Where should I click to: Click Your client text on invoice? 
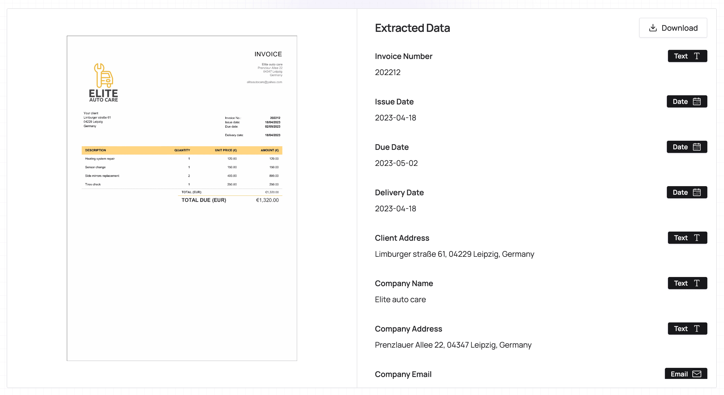(91, 113)
